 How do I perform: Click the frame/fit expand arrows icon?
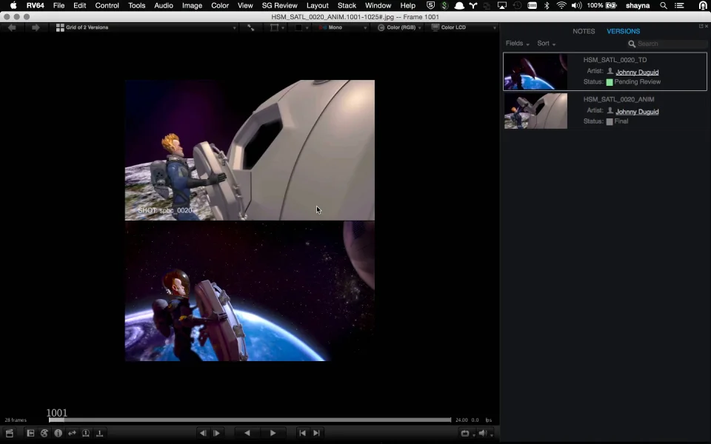click(251, 27)
